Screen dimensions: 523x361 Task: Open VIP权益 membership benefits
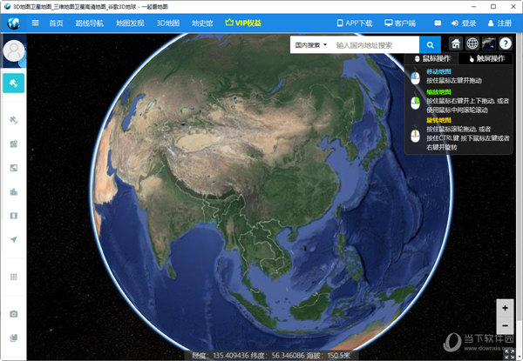click(243, 23)
